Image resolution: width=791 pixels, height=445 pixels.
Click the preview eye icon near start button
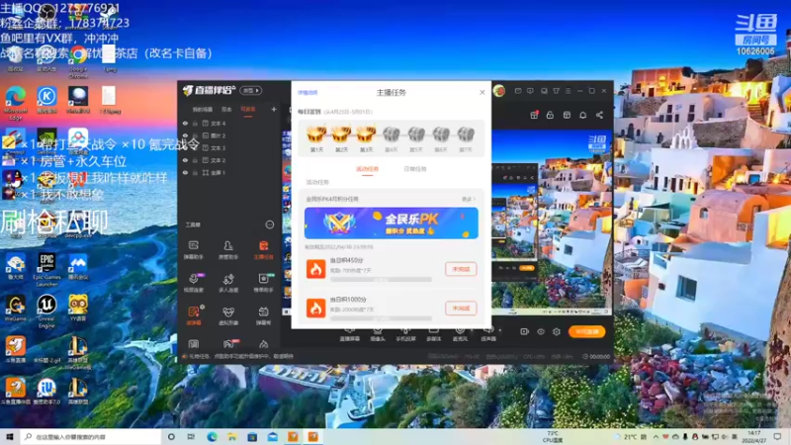pyautogui.click(x=540, y=331)
